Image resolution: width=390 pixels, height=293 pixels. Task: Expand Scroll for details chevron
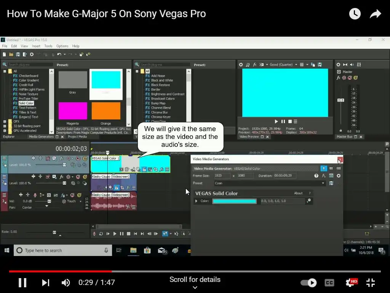[195, 287]
